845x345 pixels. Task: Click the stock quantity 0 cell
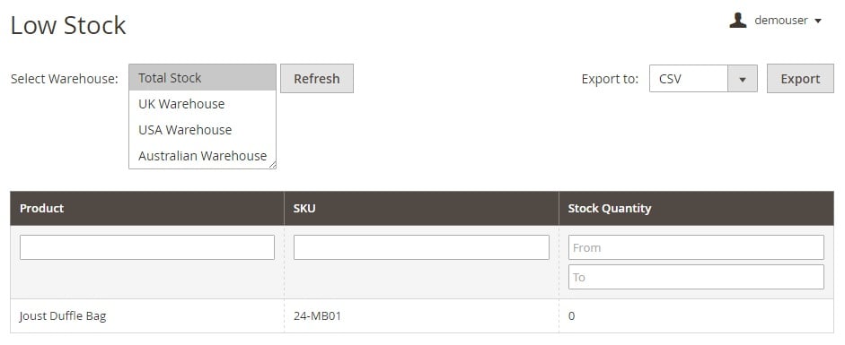pyautogui.click(x=696, y=316)
